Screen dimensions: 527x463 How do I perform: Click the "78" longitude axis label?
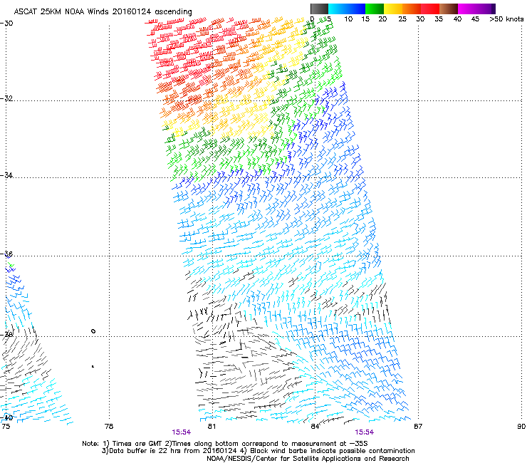(109, 427)
